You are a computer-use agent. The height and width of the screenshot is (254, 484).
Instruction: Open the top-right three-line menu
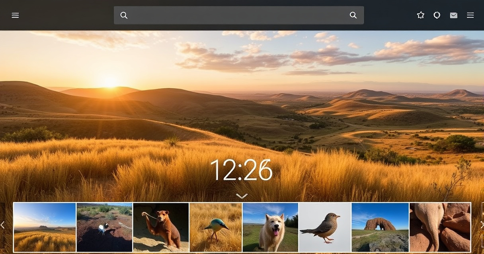point(470,15)
